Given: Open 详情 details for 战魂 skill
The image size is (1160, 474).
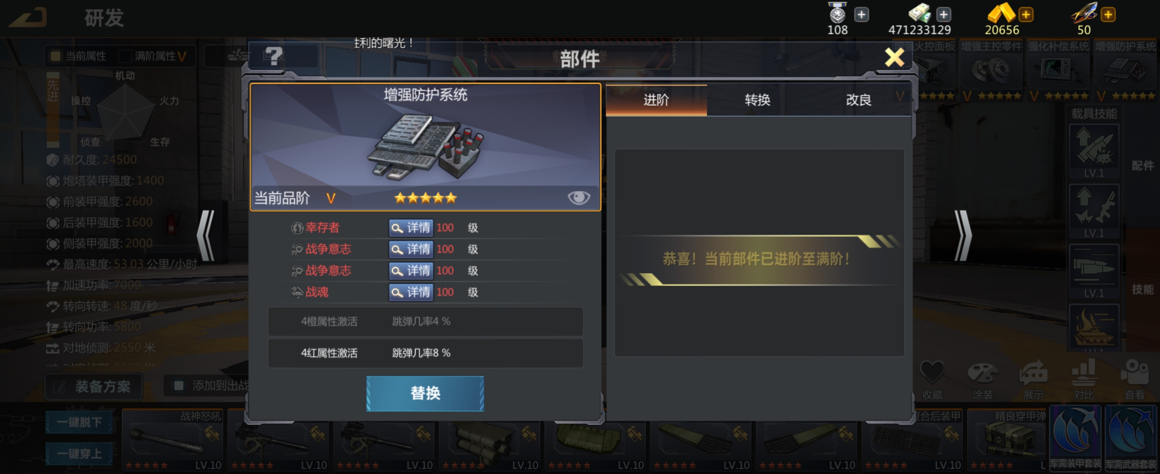Looking at the screenshot, I should (411, 292).
